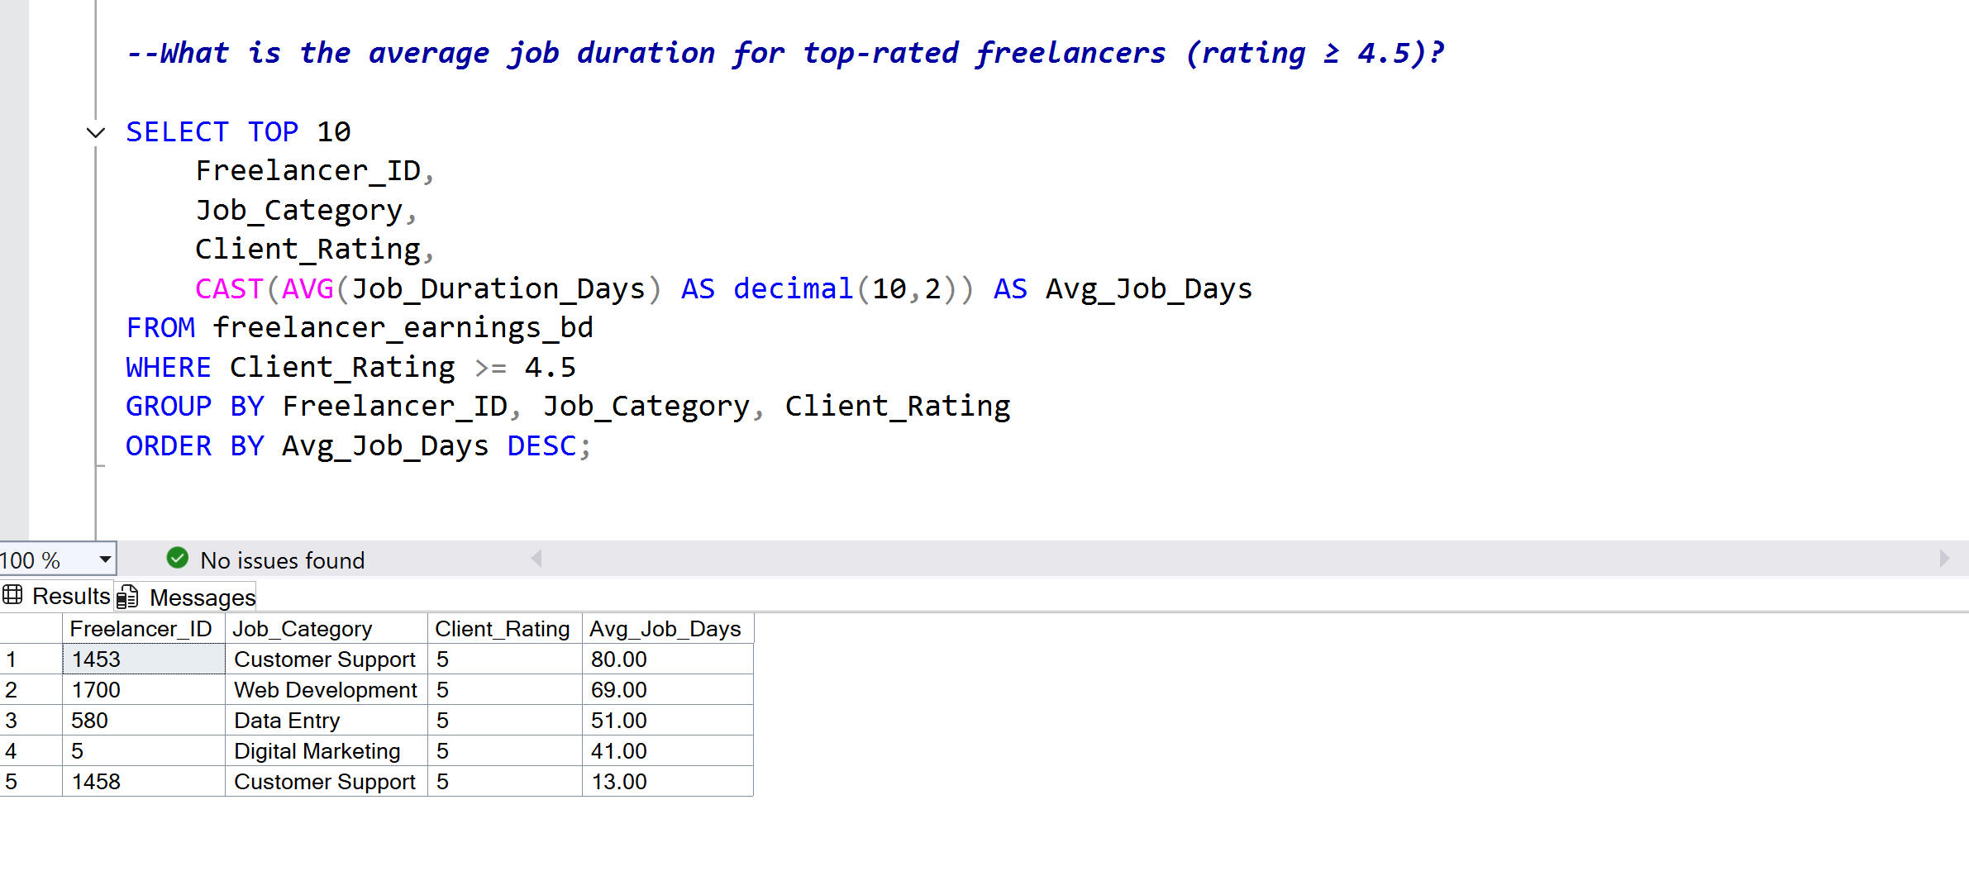
Task: Select the Job_Category column header
Action: 303,629
